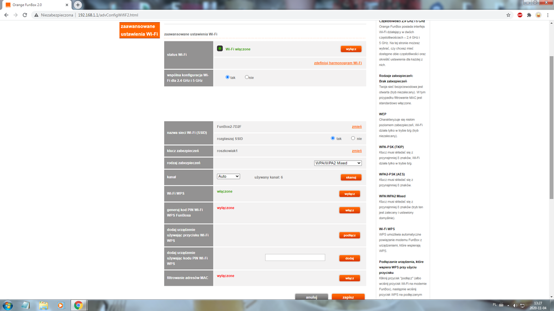Click wyłącz button for Wi-Fi WPS
This screenshot has height=311, width=554.
[349, 194]
